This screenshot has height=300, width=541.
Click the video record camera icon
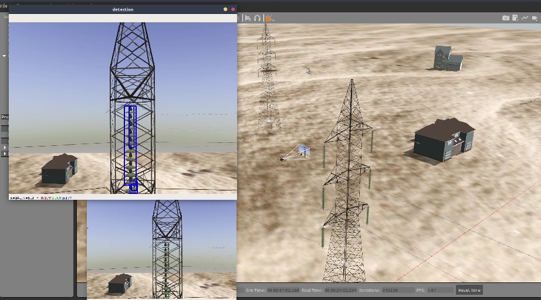(x=534, y=18)
